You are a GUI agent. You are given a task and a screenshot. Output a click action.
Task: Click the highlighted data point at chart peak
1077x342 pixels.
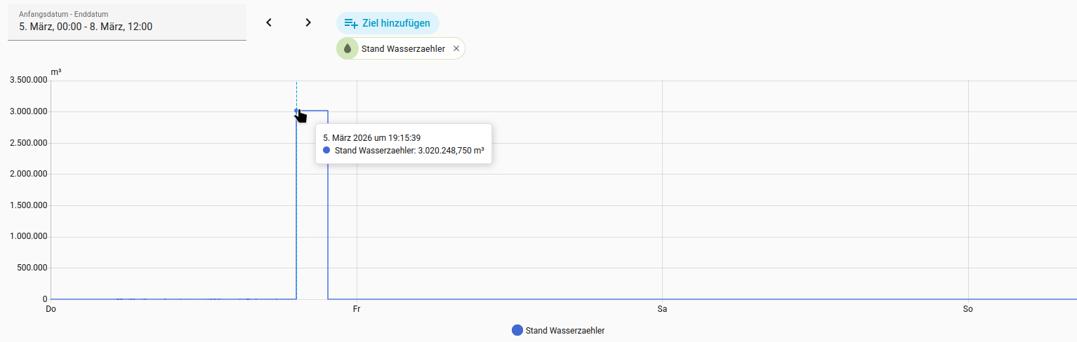pos(296,111)
